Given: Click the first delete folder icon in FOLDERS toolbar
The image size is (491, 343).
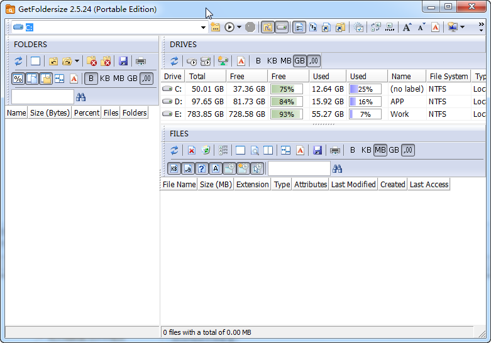Looking at the screenshot, I should (92, 61).
